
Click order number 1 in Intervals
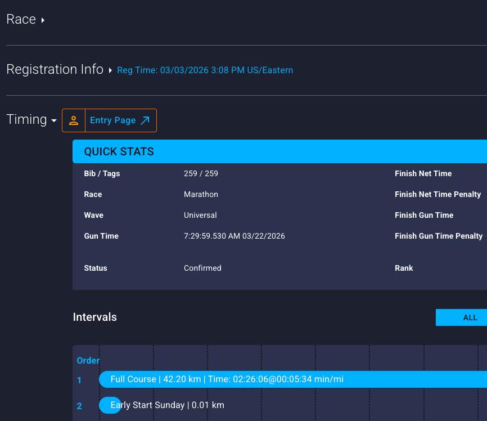(79, 380)
